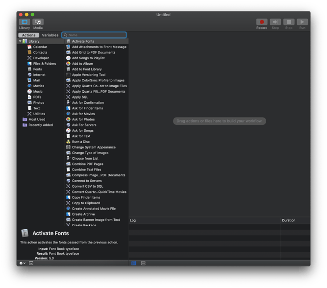Toggle the Library panel toolbar button
Screen dimensions: 327x288
25,22
